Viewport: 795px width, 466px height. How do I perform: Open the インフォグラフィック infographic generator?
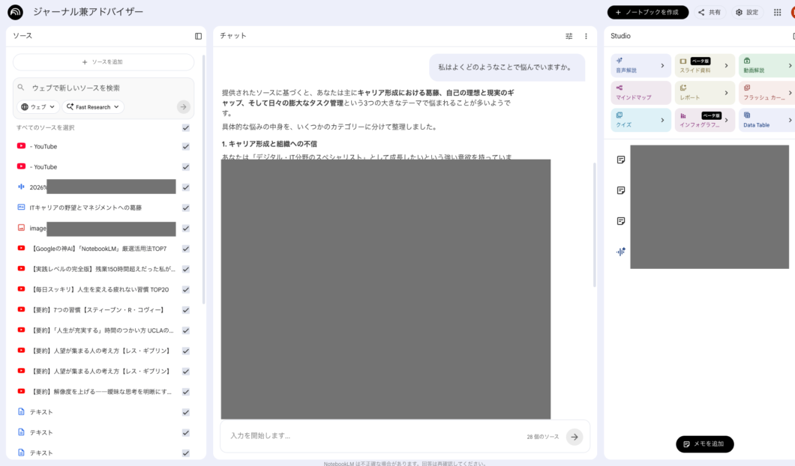(700, 119)
